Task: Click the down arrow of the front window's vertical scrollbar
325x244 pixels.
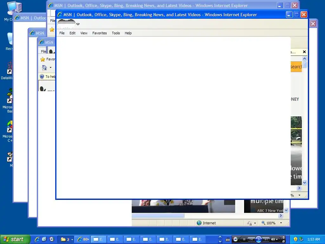Action: coord(304,183)
